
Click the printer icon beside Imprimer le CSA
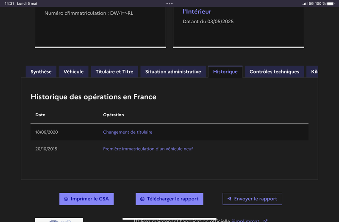click(66, 199)
